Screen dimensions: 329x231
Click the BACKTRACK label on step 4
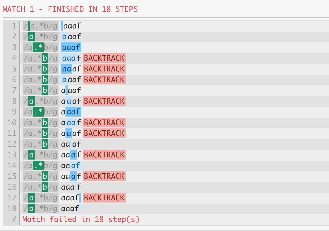pos(104,58)
